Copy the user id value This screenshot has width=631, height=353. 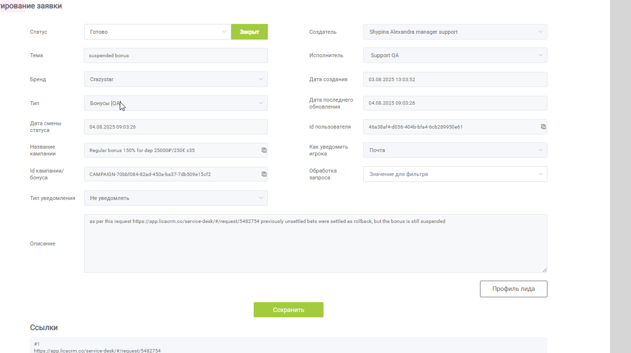543,127
